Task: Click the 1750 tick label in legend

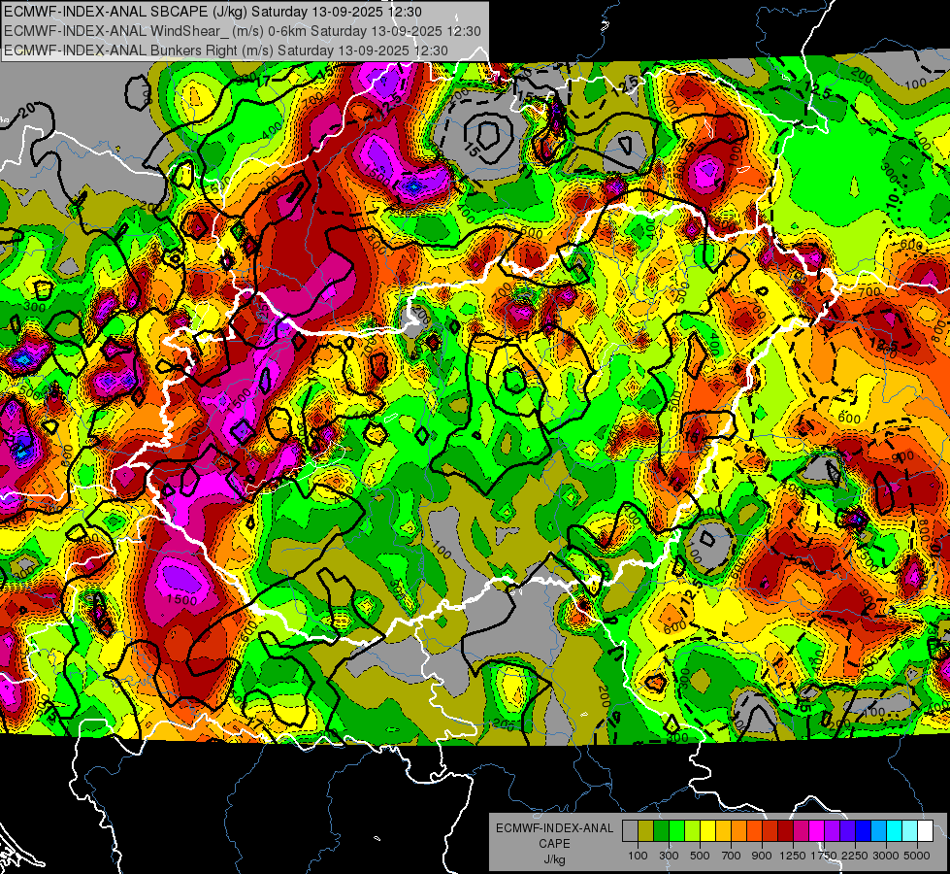Action: click(824, 856)
